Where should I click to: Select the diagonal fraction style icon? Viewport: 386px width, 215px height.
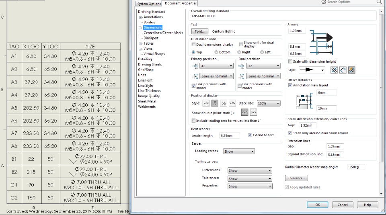(x=224, y=103)
